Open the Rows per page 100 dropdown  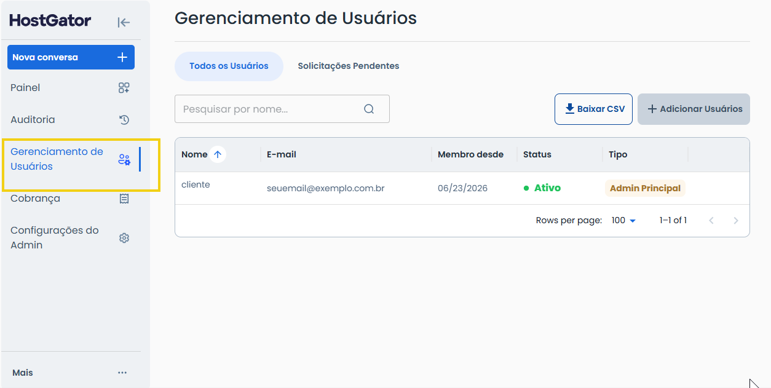coord(623,220)
